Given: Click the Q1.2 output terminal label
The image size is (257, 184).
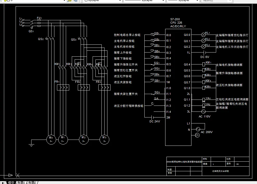Looking at the screenshot, I should [x=187, y=106].
